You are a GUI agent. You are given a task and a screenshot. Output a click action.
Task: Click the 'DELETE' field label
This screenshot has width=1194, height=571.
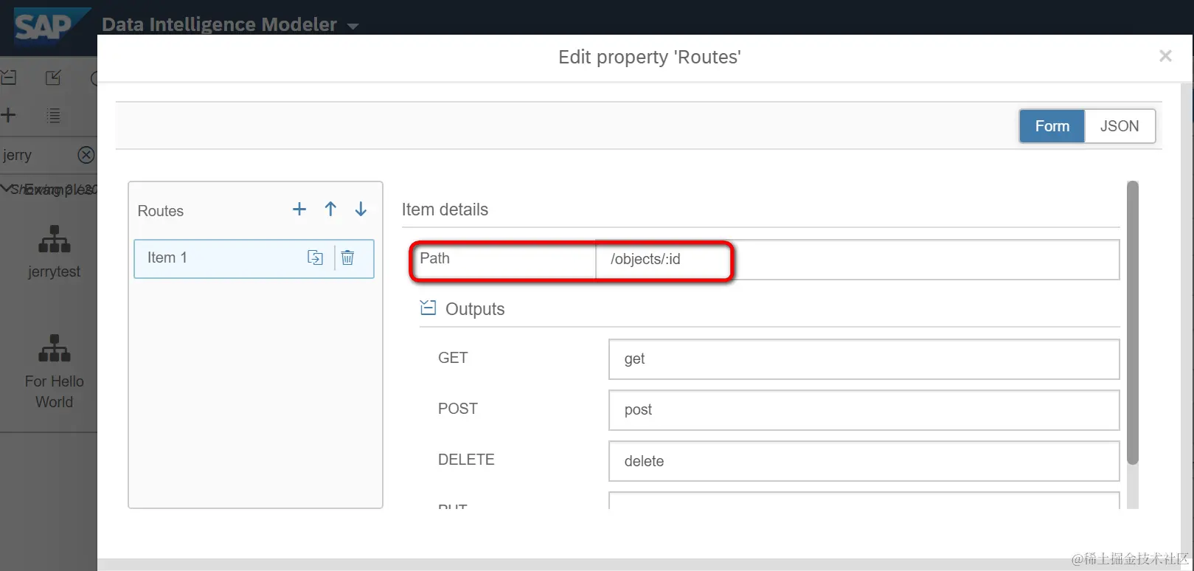pyautogui.click(x=466, y=460)
